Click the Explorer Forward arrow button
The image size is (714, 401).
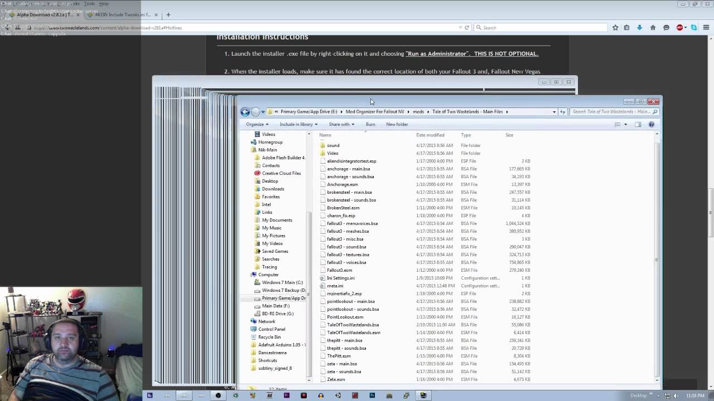[255, 112]
